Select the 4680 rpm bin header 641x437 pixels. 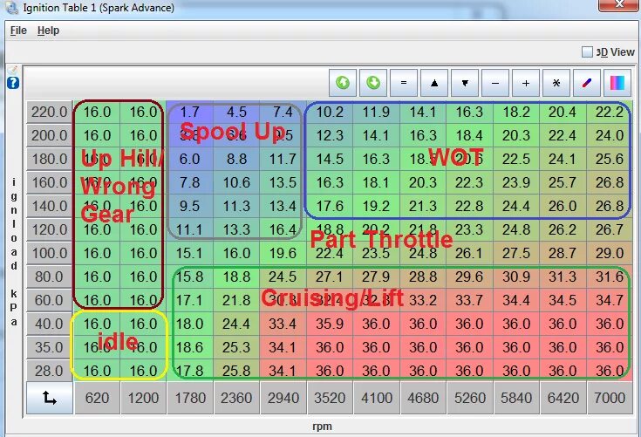coord(423,398)
